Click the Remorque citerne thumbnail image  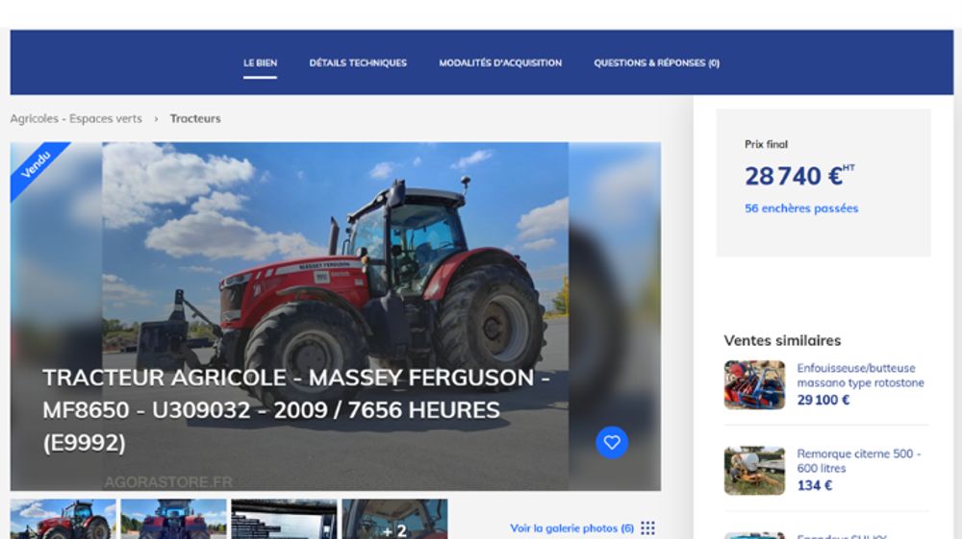tap(754, 471)
